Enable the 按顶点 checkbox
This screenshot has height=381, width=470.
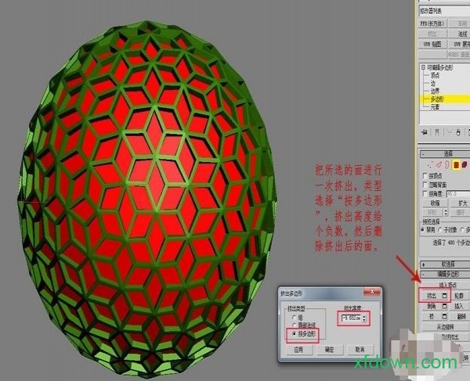click(424, 175)
